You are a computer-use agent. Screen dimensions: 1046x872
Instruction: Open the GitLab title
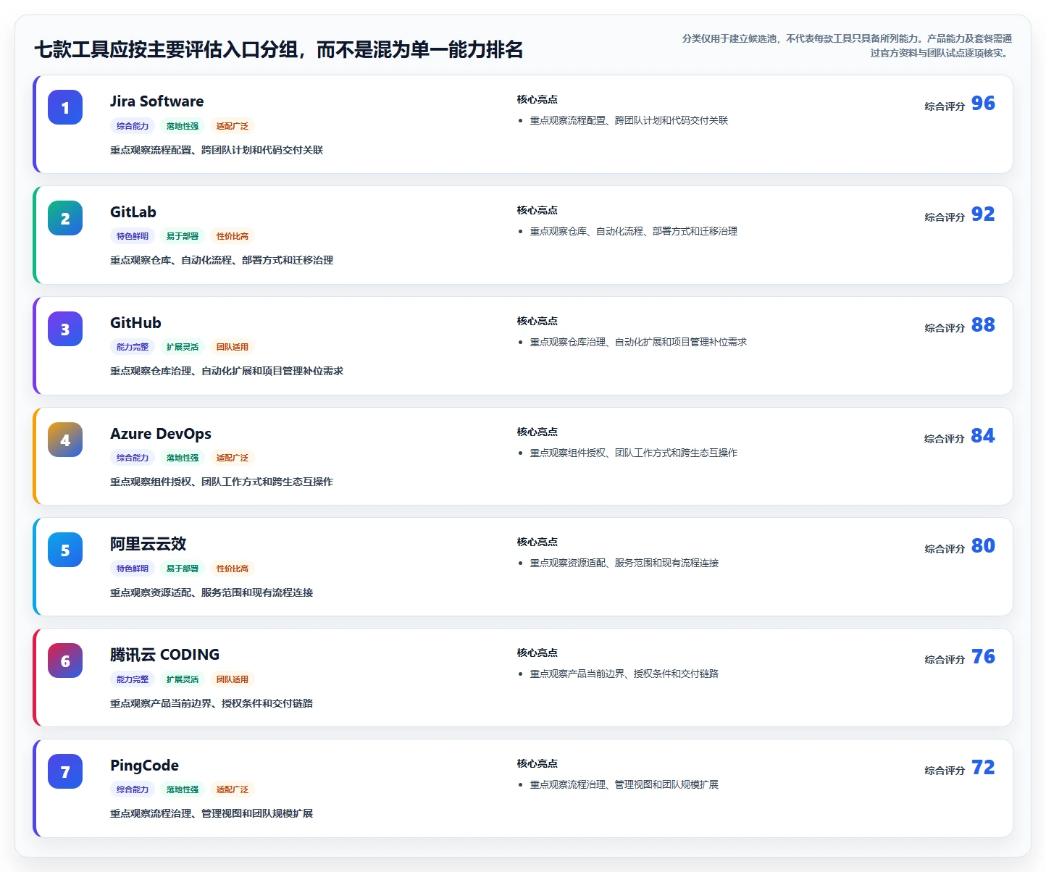click(133, 212)
